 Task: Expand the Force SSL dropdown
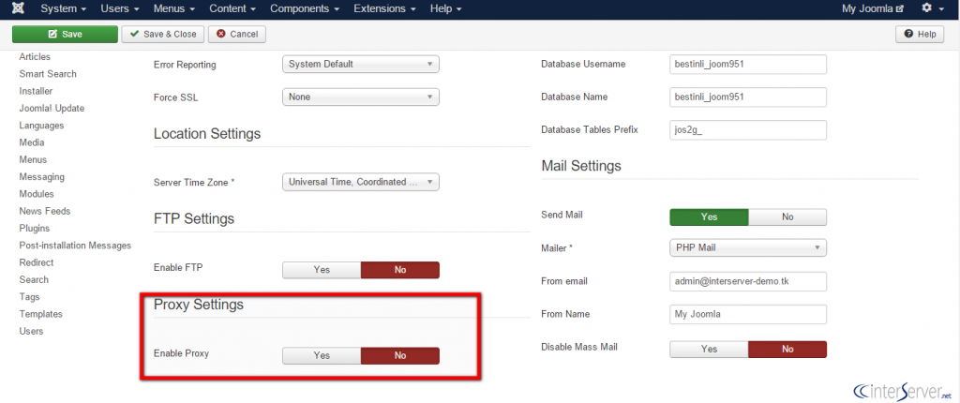(x=361, y=97)
